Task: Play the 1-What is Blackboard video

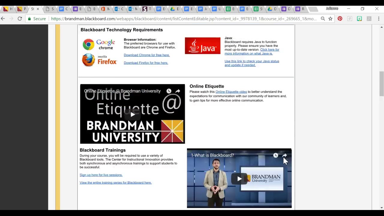Action: coord(239,179)
